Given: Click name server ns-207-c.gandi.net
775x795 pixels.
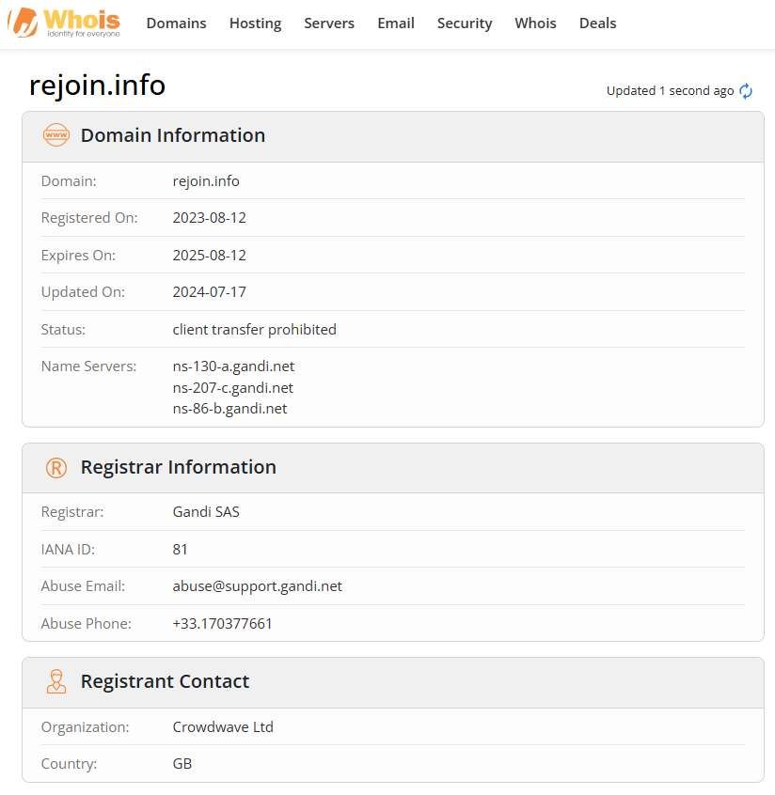Looking at the screenshot, I should point(233,388).
